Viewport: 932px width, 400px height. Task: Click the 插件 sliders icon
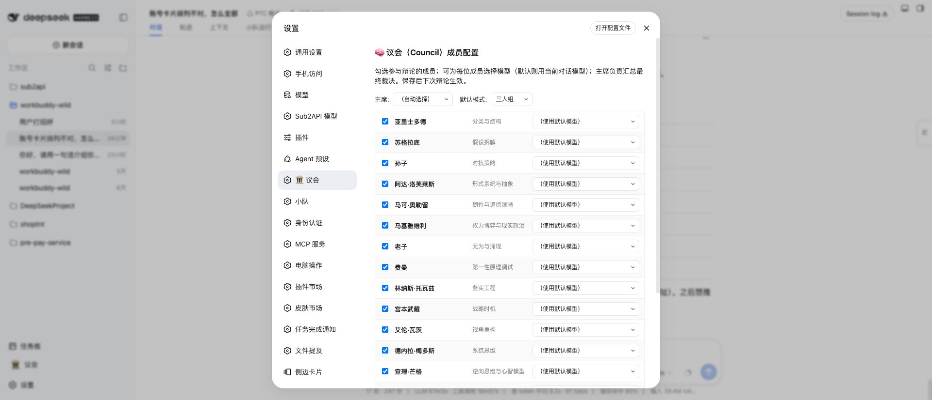pos(287,138)
